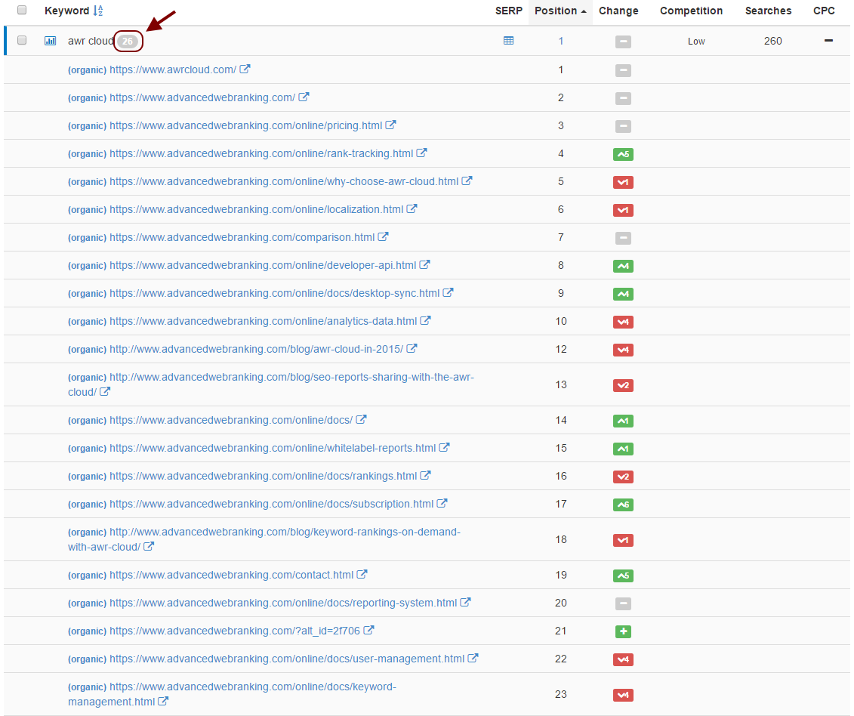The width and height of the screenshot is (854, 716).
Task: Click the 260 searches value
Action: pyautogui.click(x=772, y=41)
